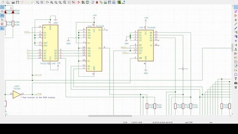Leave the current sheet
This screenshot has width=238, height=134.
point(74,2)
